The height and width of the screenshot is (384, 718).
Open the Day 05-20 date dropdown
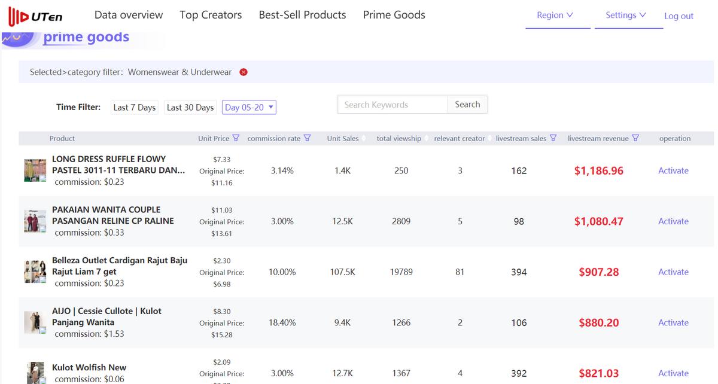[249, 108]
